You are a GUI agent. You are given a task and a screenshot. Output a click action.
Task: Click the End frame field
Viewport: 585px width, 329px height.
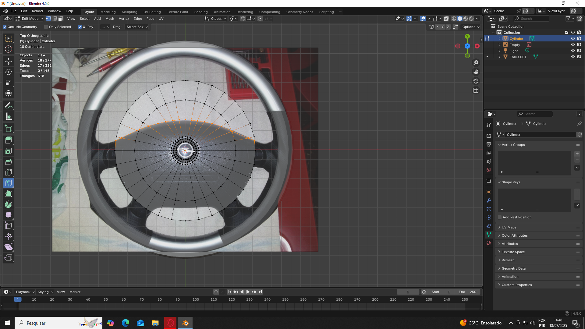467,292
